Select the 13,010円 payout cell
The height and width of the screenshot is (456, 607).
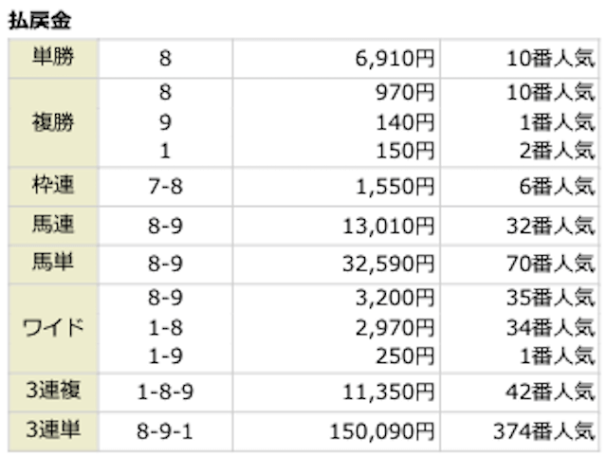390,226
